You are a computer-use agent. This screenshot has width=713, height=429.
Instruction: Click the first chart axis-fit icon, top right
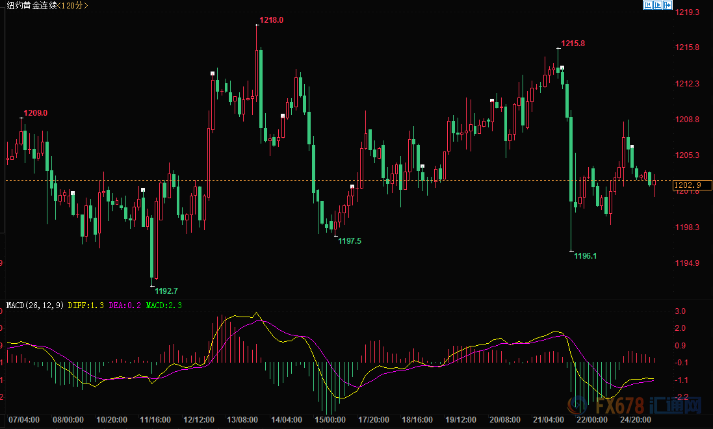647,5
